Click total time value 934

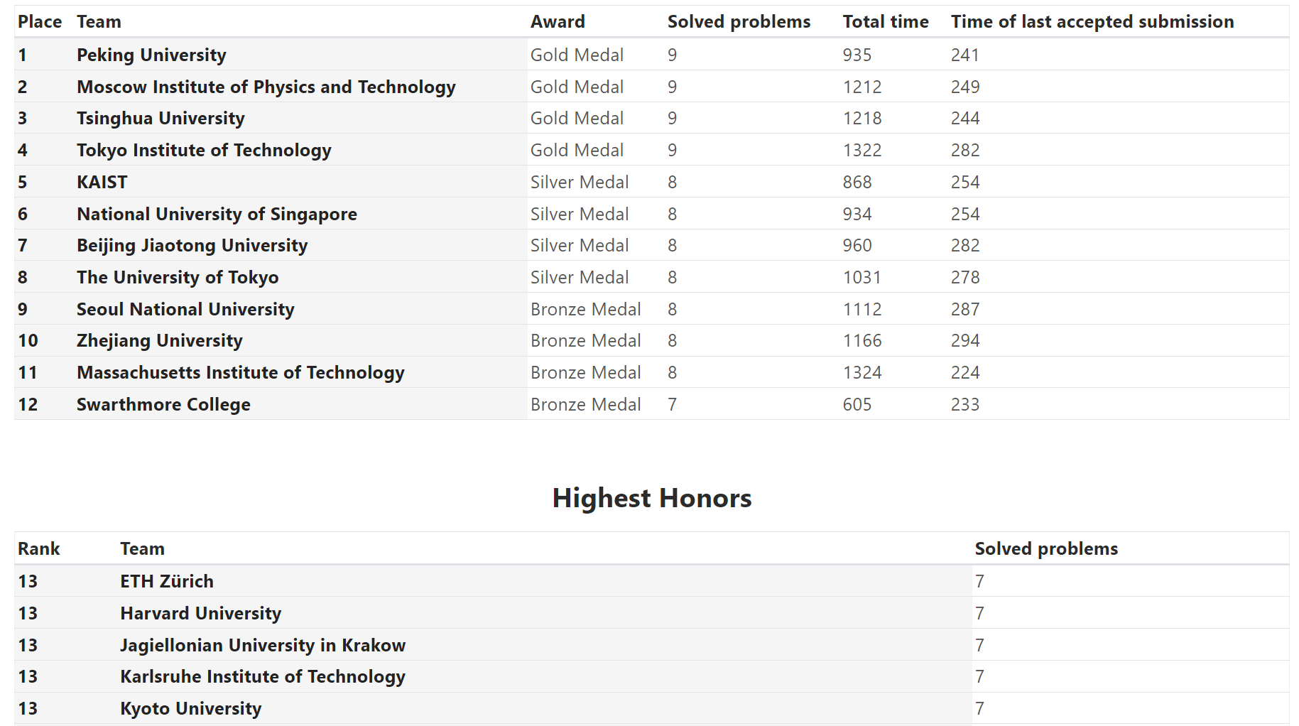pyautogui.click(x=857, y=215)
